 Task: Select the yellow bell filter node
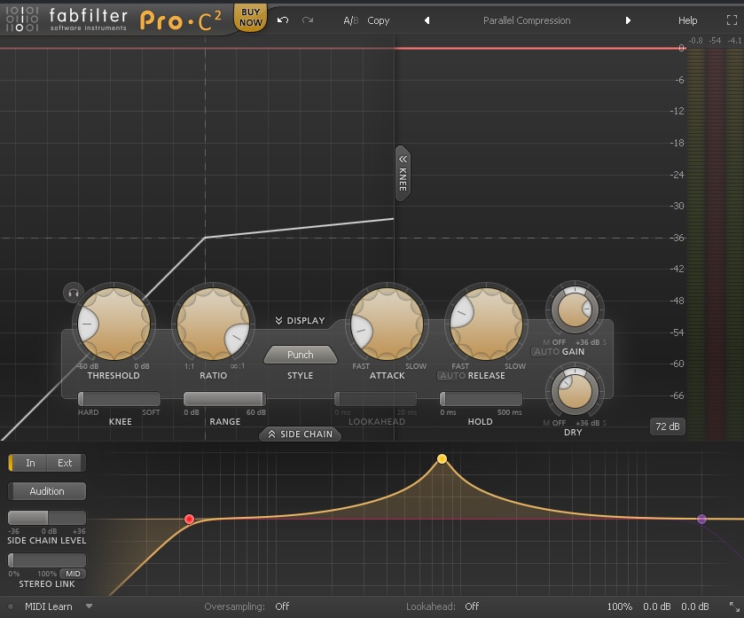click(x=442, y=458)
